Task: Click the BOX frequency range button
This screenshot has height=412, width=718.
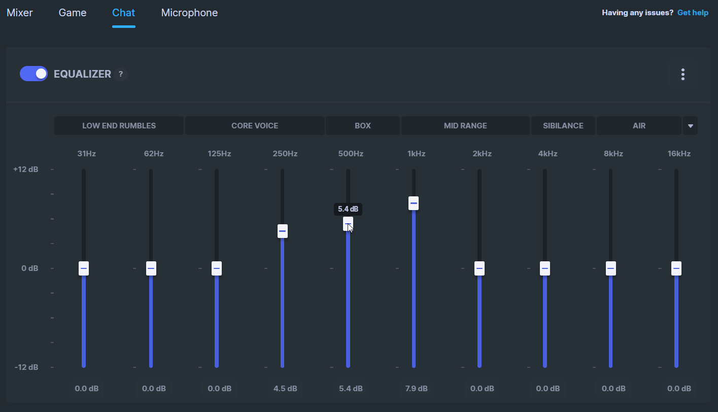Action: (363, 126)
